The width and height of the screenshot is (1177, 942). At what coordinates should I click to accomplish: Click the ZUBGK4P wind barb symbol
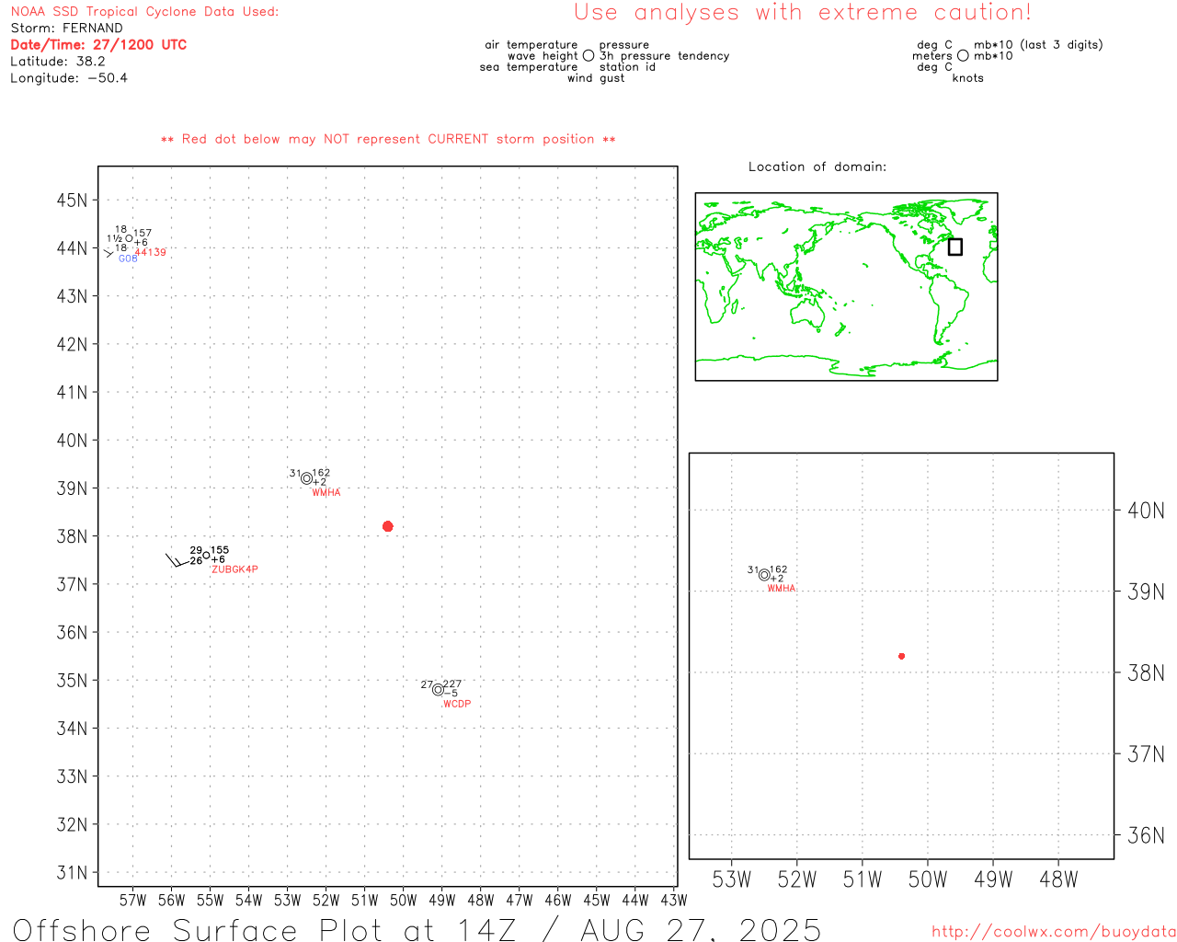(x=177, y=559)
